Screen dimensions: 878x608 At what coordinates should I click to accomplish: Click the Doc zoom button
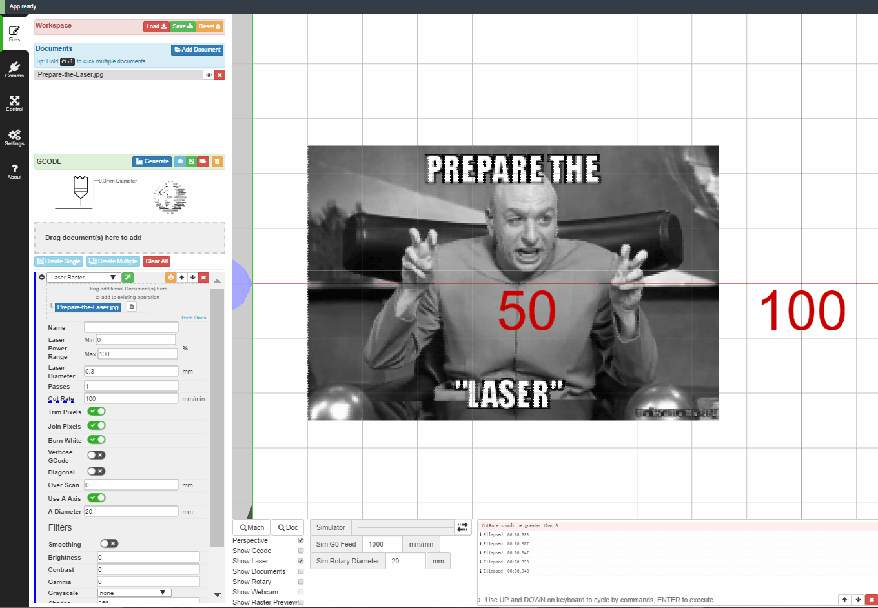click(x=288, y=527)
